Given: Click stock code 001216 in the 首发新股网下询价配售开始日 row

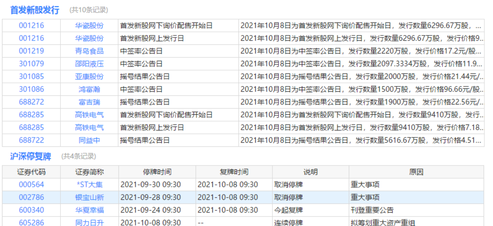Looking at the screenshot, I should [x=31, y=26].
